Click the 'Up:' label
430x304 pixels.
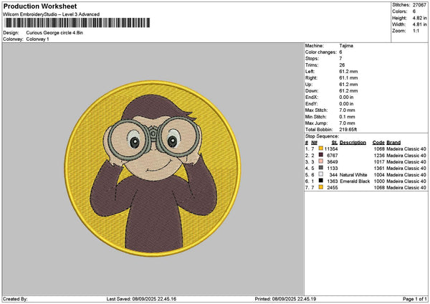[x=309, y=85]
